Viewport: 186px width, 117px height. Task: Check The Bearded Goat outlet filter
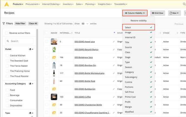click(x=7, y=61)
